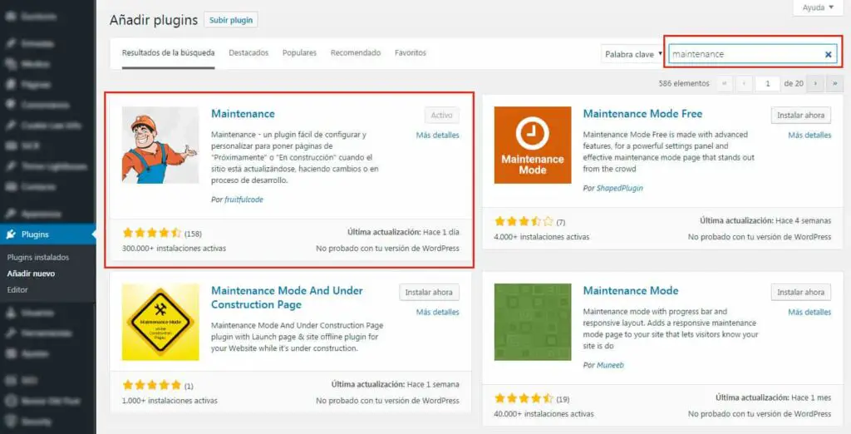Open Plugins instalados submenu item
The height and width of the screenshot is (434, 851).
click(x=38, y=258)
